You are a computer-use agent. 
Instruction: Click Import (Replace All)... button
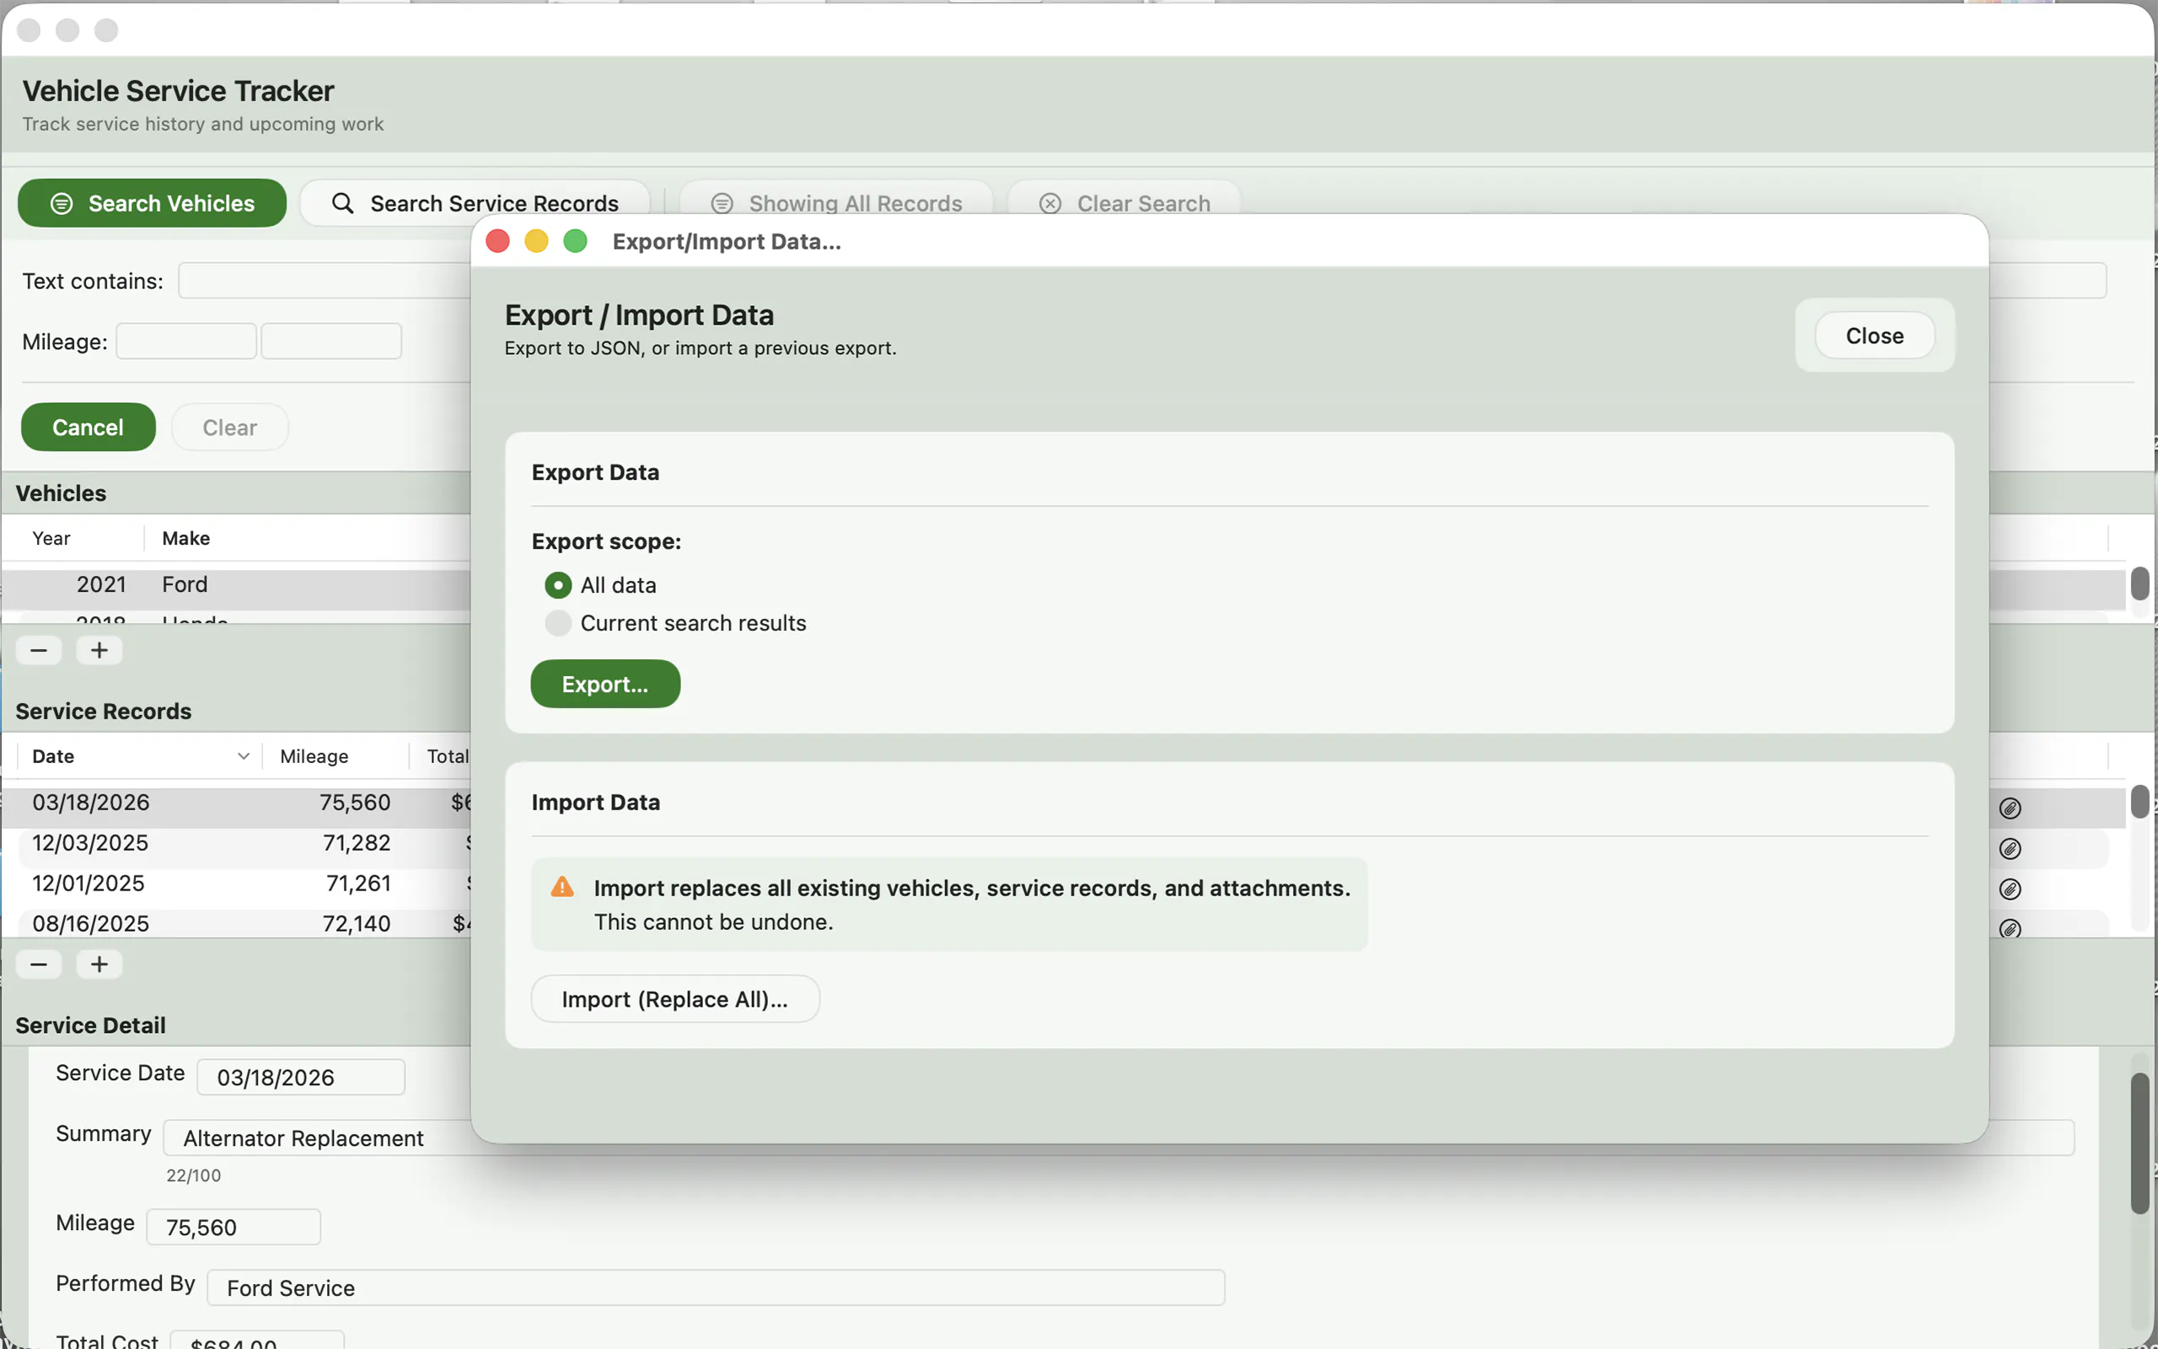[675, 999]
